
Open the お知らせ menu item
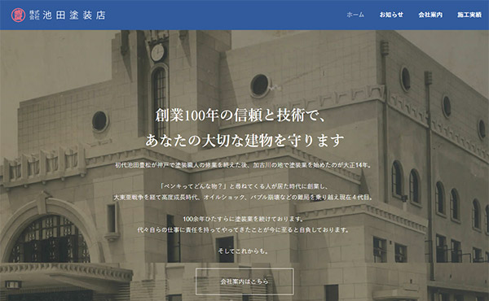click(x=391, y=15)
